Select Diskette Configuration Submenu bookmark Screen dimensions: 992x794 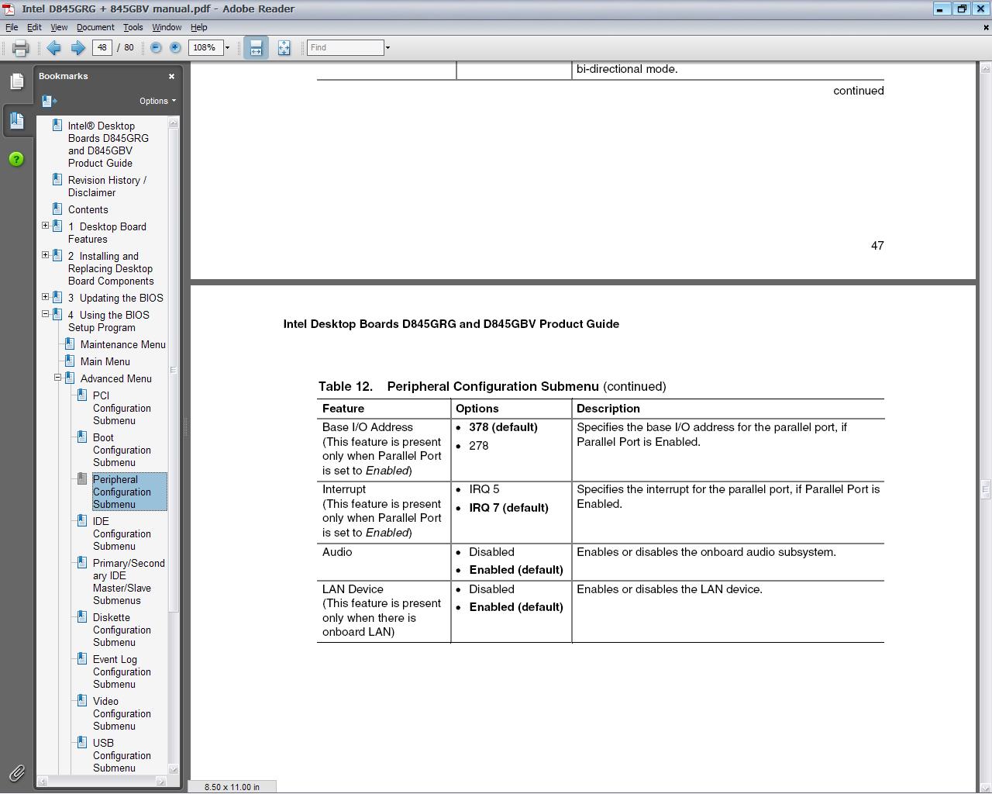122,630
